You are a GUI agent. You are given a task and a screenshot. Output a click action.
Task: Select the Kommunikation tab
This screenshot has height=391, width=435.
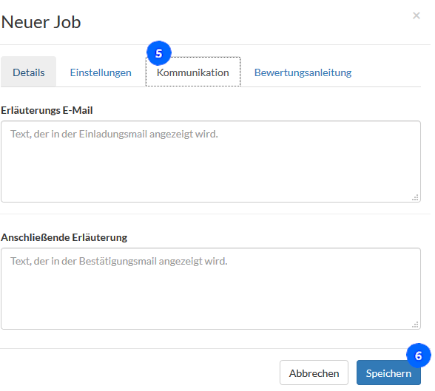[193, 72]
